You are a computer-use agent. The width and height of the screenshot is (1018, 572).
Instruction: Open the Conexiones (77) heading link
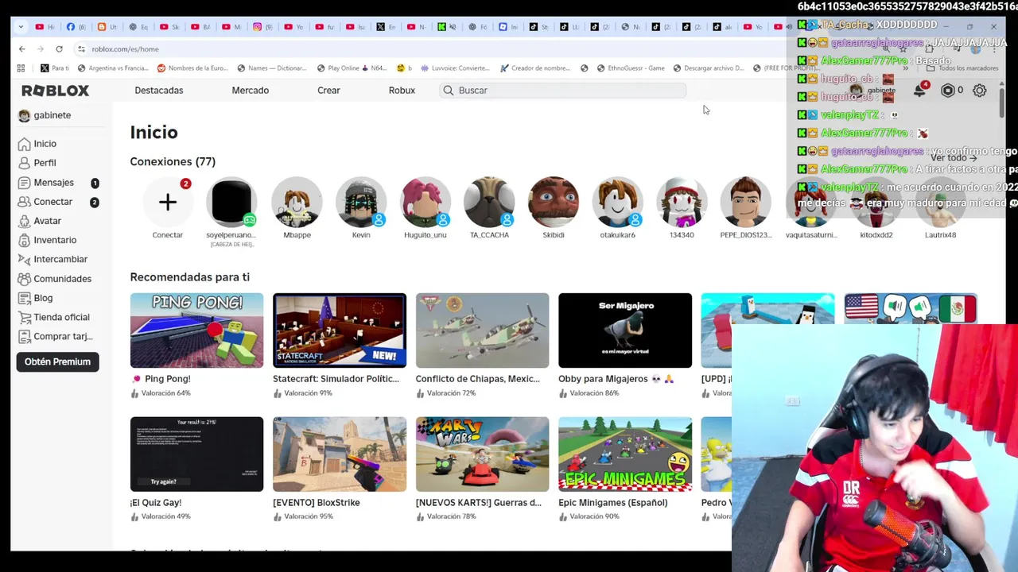[173, 161]
